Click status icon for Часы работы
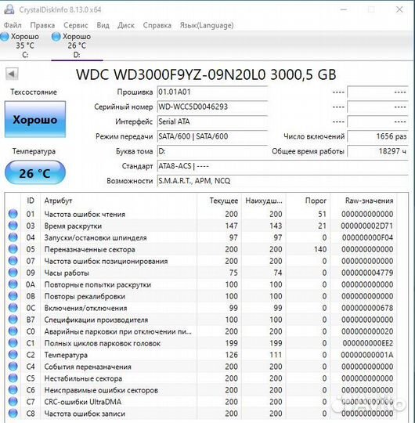This screenshot has width=415, height=423. tap(13, 273)
